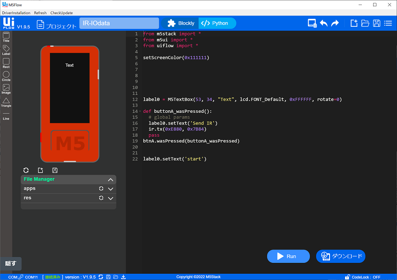Redo the last action
The width and height of the screenshot is (397, 280).
click(x=335, y=23)
